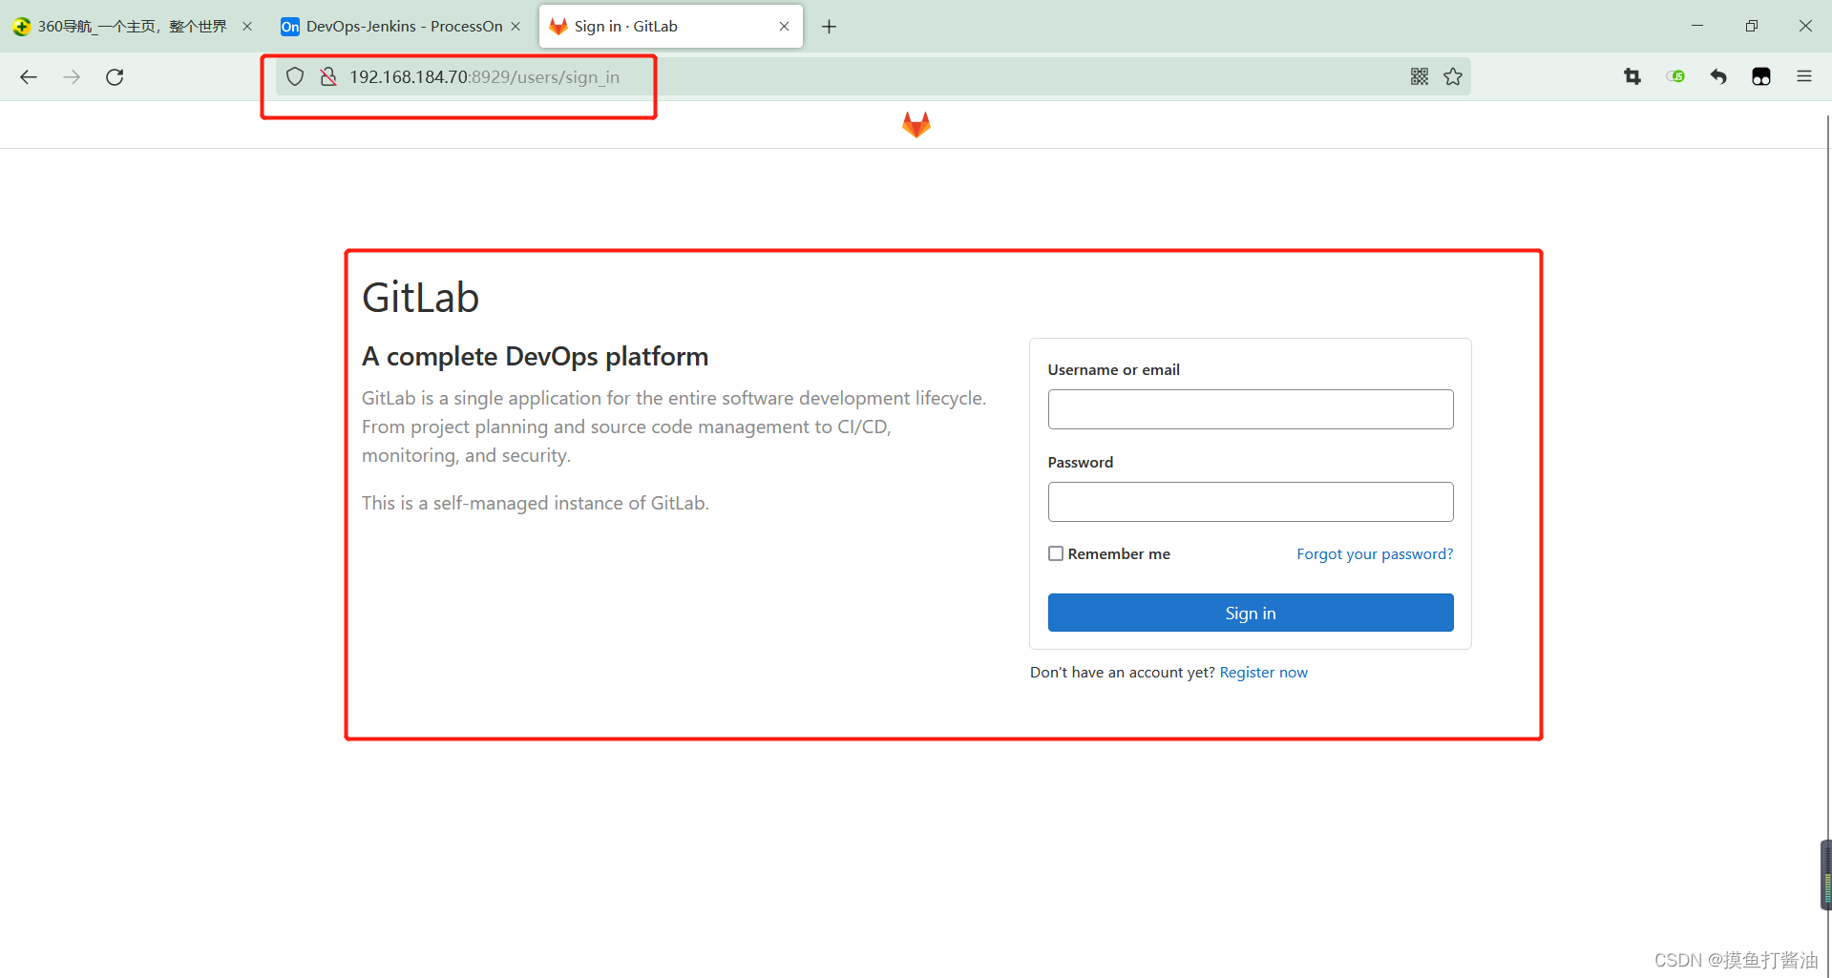Enable the Remember me checkbox
Image resolution: width=1832 pixels, height=978 pixels.
pos(1056,553)
